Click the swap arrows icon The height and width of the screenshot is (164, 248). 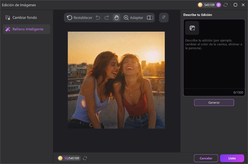[x=164, y=17]
